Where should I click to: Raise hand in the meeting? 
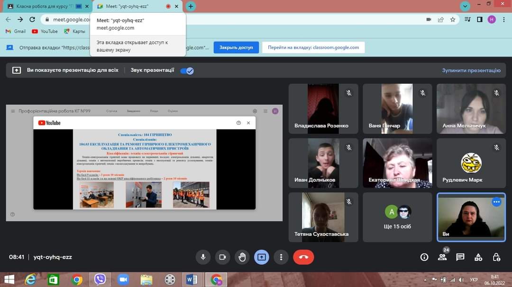[x=242, y=257]
